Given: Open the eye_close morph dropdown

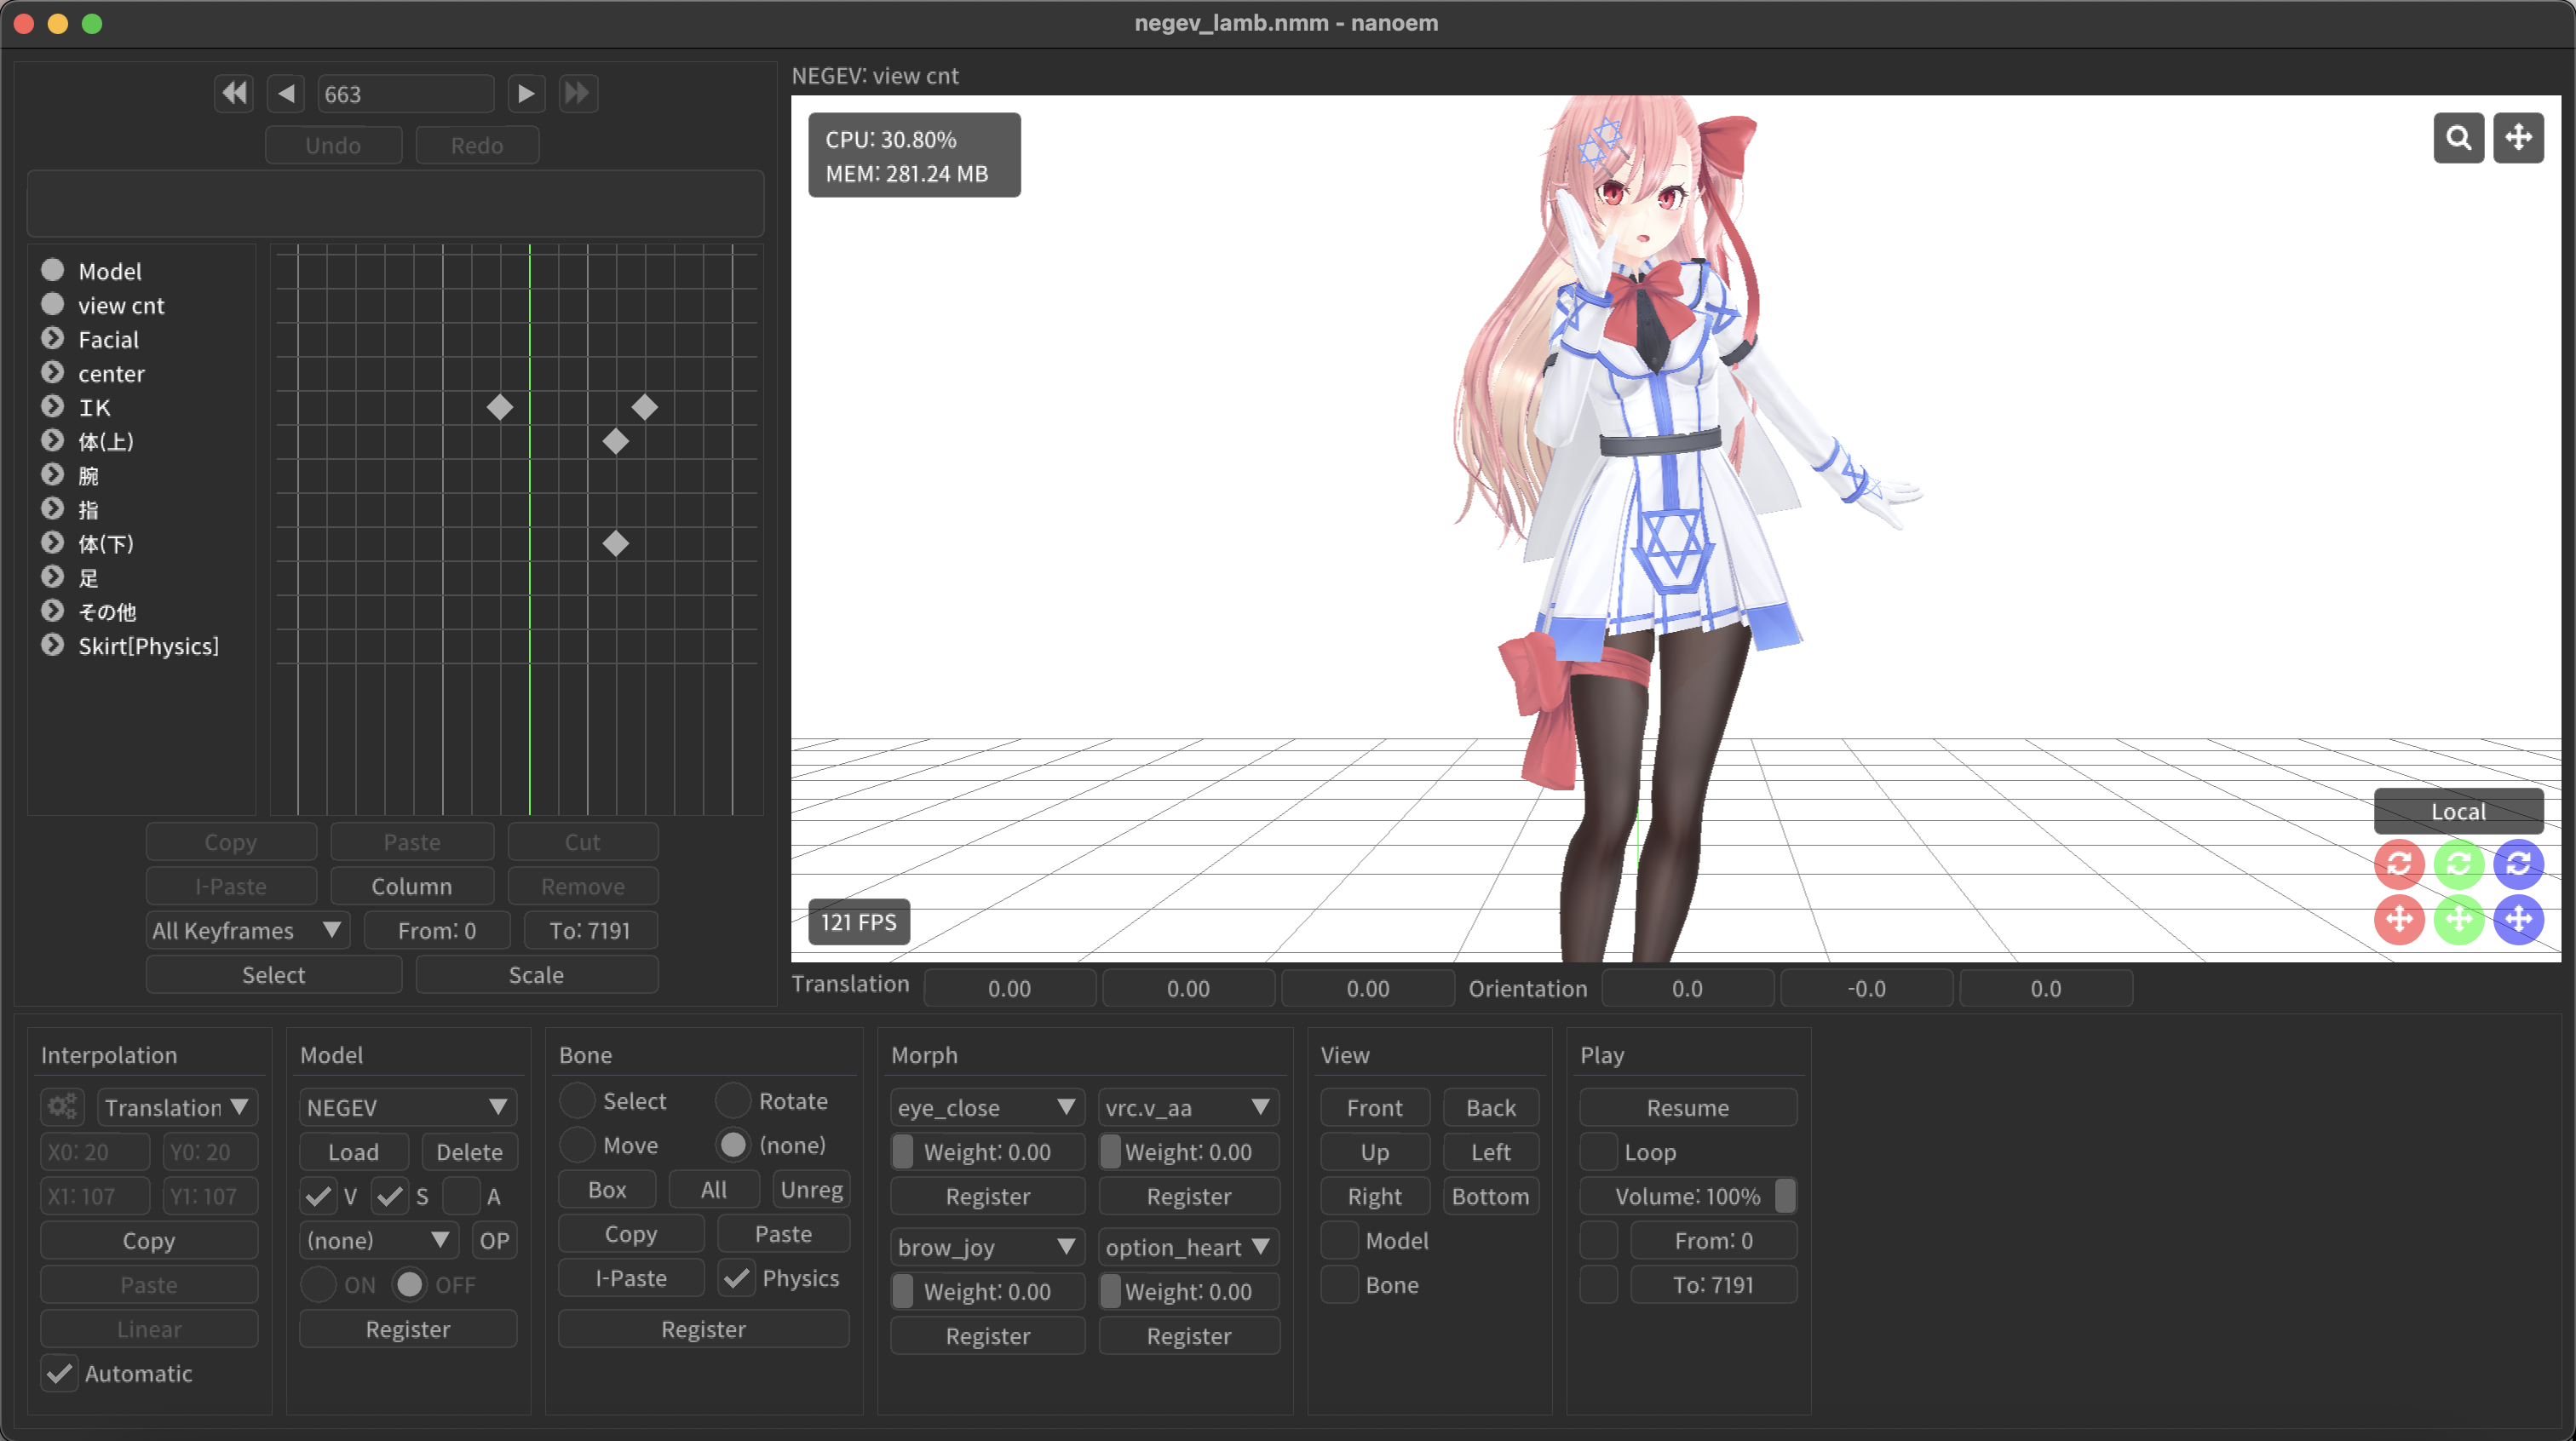Looking at the screenshot, I should tap(986, 1107).
